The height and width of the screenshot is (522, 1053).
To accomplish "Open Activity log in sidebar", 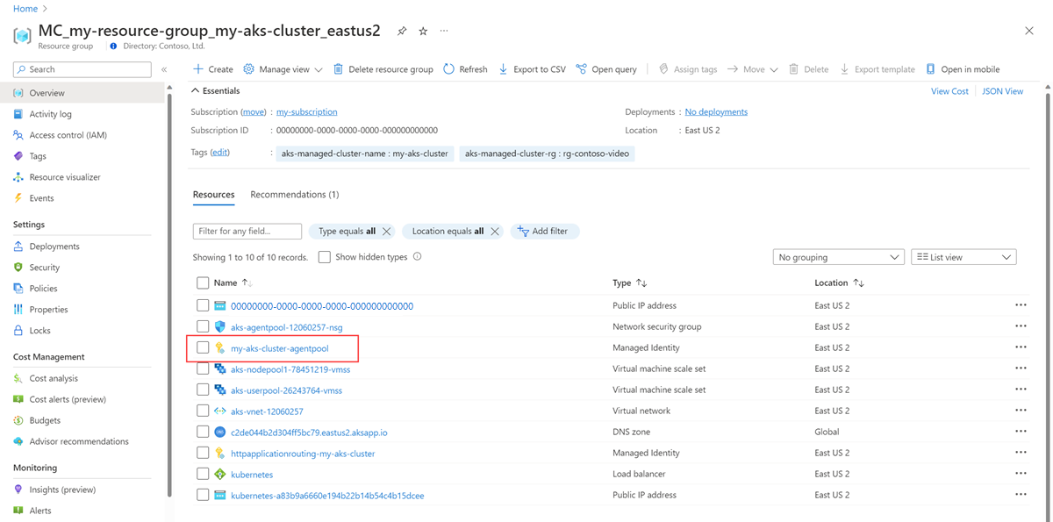I will click(50, 114).
